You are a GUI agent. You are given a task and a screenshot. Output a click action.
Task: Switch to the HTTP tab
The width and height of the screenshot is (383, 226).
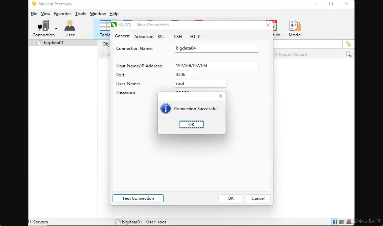tap(195, 37)
